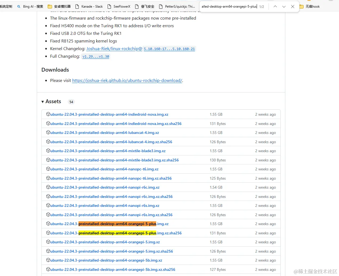
Task: Open the 安卓模拟器 bookmark folder
Action: [59, 7]
